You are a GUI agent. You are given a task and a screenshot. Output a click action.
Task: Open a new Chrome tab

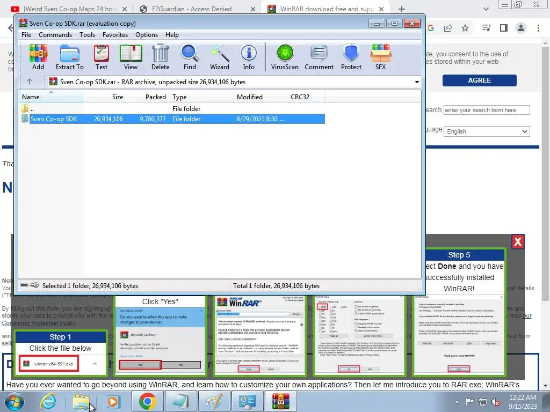402,9
